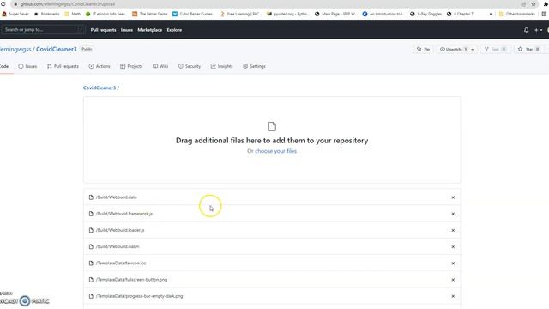Open Marketplace in the top navigation
The height and width of the screenshot is (309, 549).
point(149,30)
